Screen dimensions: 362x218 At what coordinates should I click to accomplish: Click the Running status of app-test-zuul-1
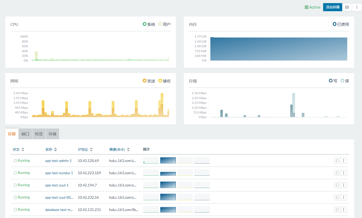click(22, 185)
